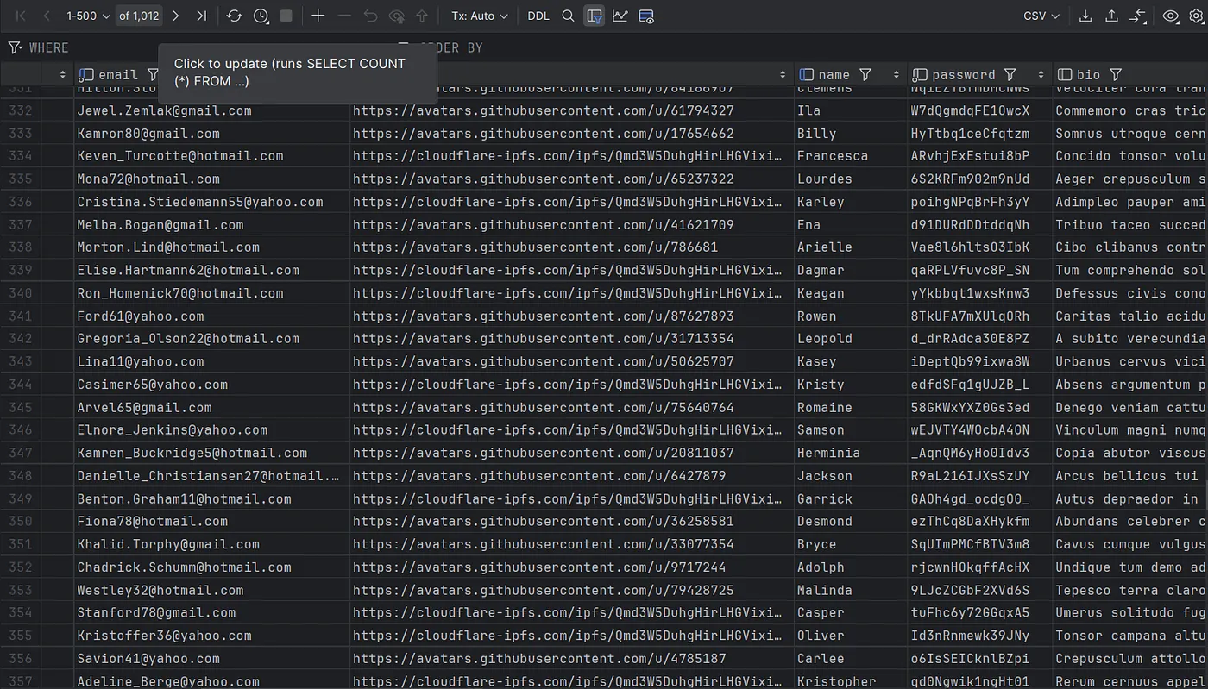
Task: Click the email column header icon
Action: [x=85, y=75]
